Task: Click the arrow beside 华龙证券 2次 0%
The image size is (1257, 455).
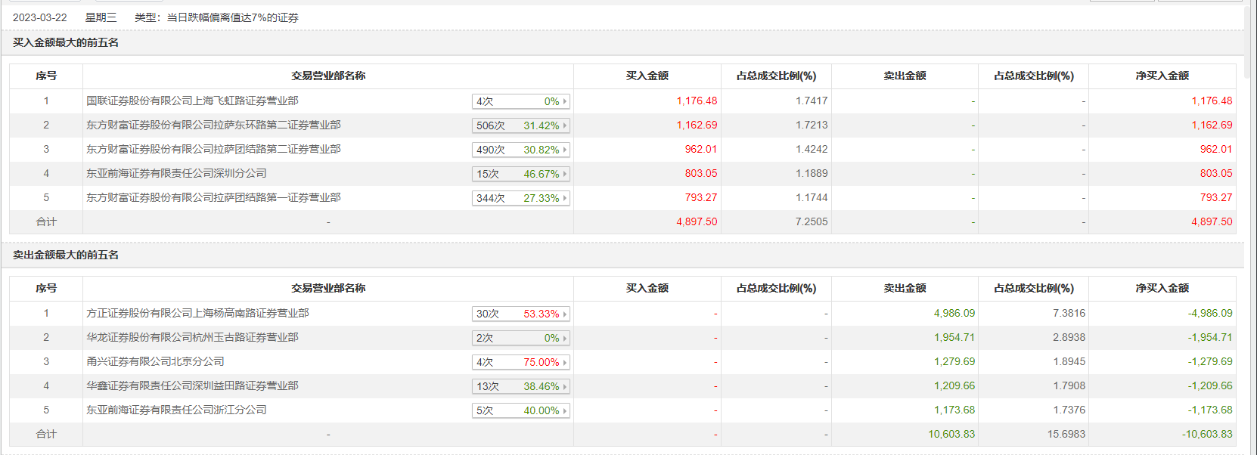Action: [564, 338]
